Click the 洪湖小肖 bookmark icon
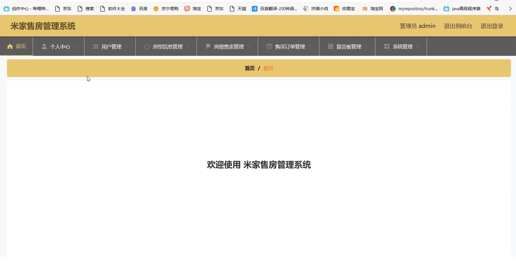The width and height of the screenshot is (516, 264). pyautogui.click(x=306, y=9)
